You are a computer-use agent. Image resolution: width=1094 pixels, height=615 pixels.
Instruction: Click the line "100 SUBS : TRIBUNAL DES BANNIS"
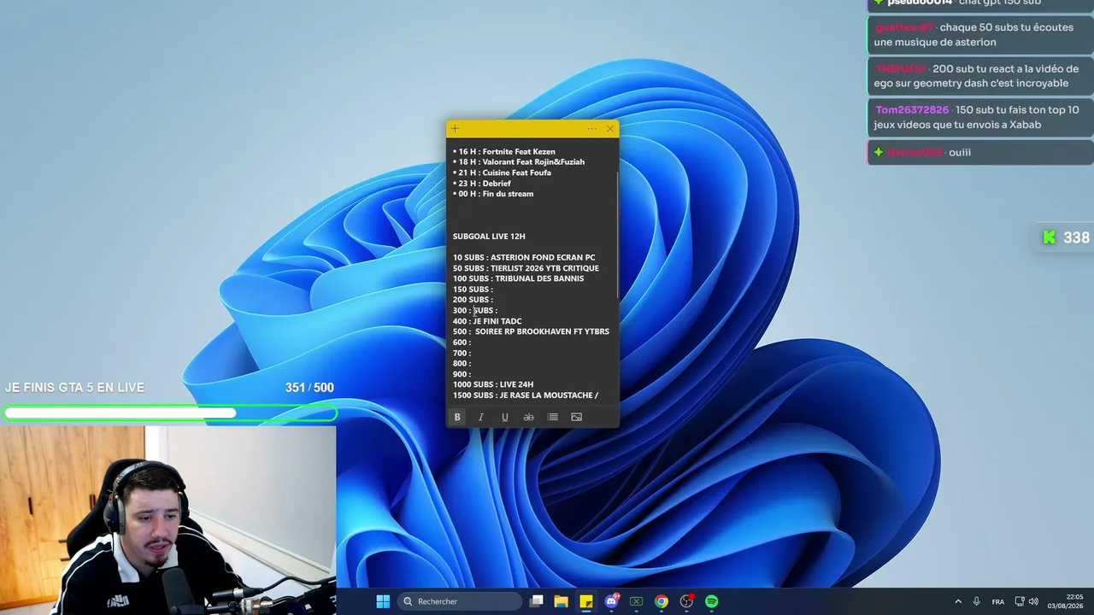(519, 278)
